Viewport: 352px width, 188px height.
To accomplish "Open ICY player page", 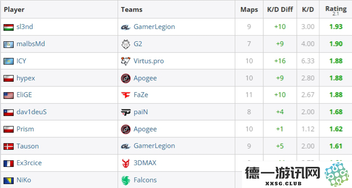I will (21, 61).
